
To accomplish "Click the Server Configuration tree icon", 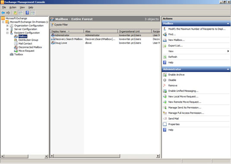I will [x=12, y=29].
